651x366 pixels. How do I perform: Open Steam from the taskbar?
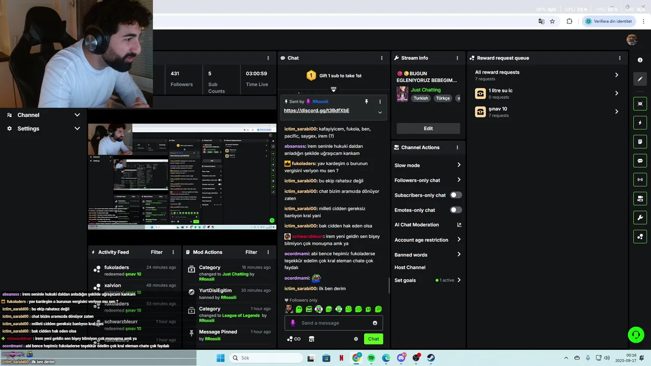tap(431, 358)
